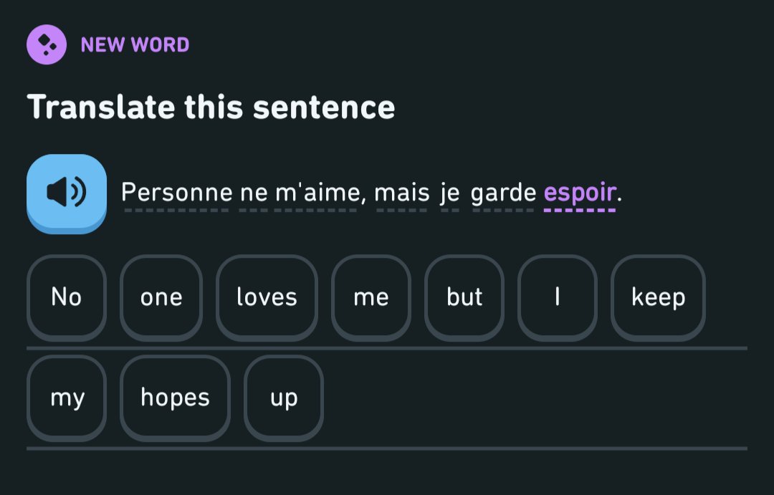Tap the hopes word tile
Screen dimensions: 774x495
175,398
